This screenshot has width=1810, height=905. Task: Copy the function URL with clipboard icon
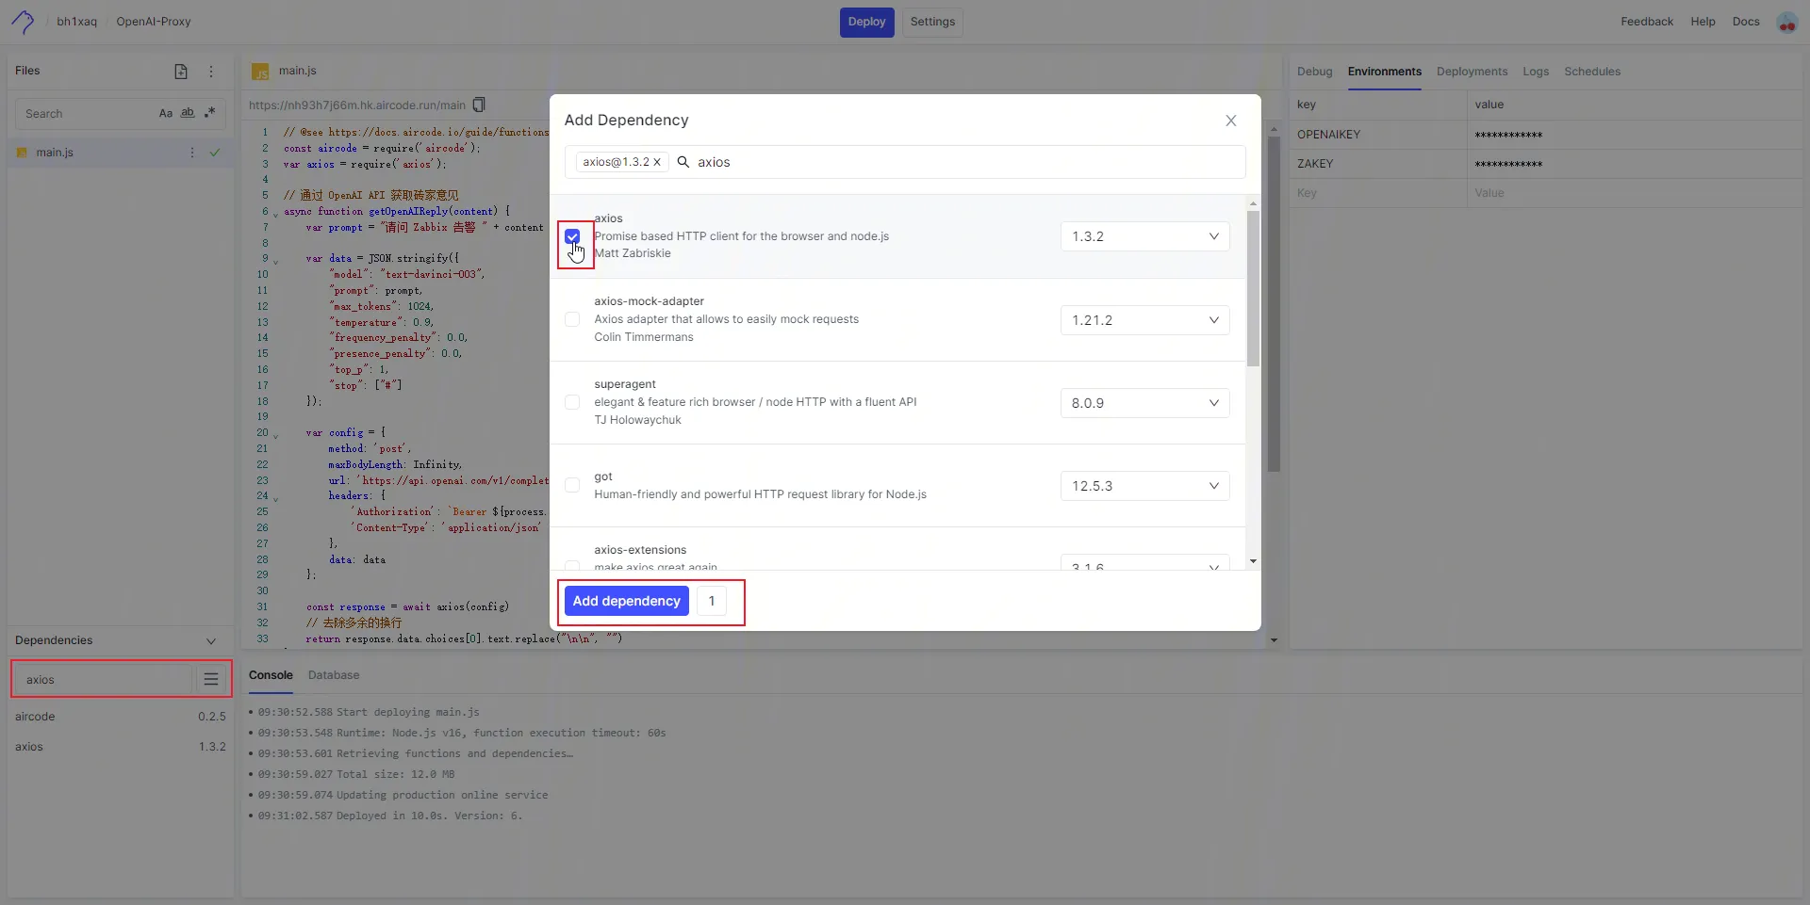pos(479,105)
